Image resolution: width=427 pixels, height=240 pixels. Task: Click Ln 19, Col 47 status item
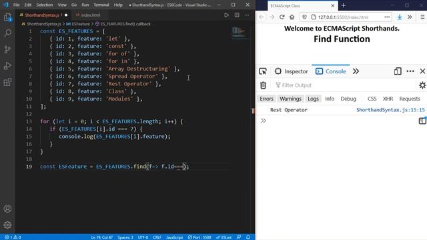[102, 237]
